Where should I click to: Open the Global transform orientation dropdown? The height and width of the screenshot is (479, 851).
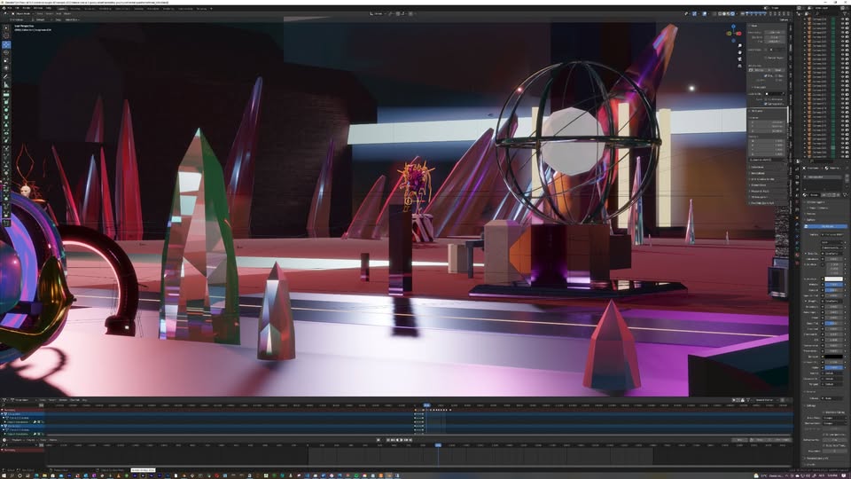point(377,13)
